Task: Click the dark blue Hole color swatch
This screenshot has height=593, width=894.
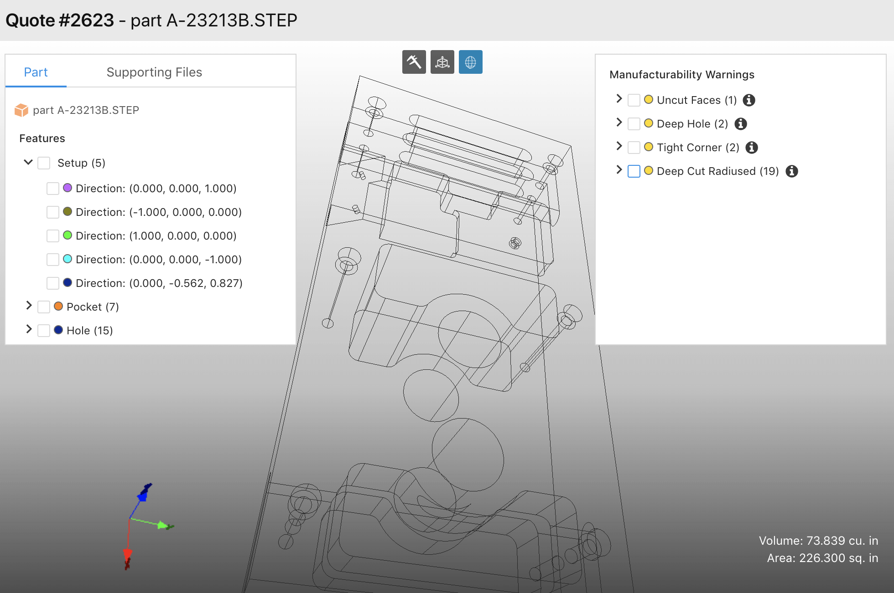Action: click(58, 330)
